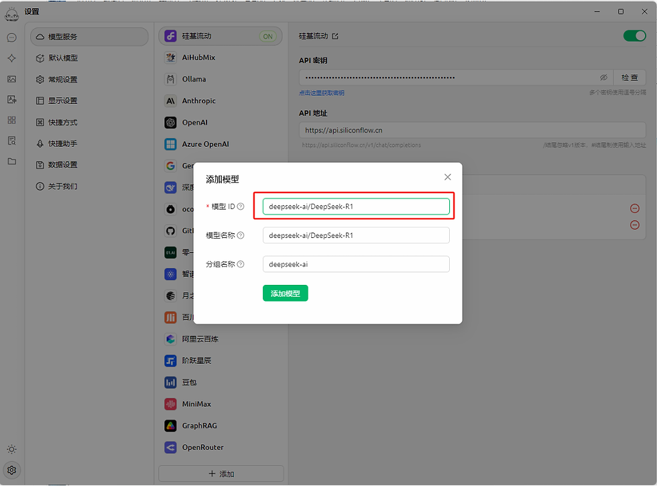Click the + 添加 provider button
This screenshot has height=486, width=657.
click(221, 474)
